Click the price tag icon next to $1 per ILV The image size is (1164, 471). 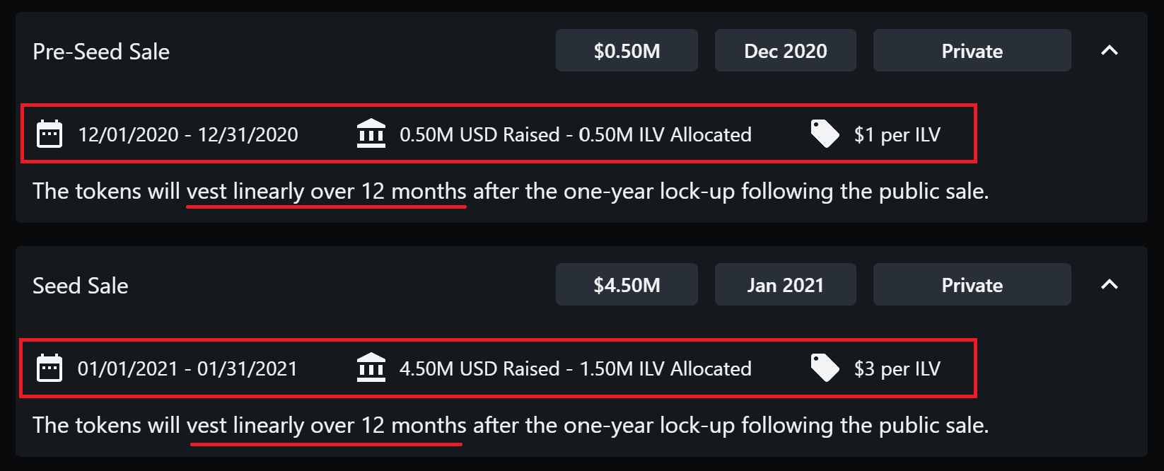tap(825, 134)
